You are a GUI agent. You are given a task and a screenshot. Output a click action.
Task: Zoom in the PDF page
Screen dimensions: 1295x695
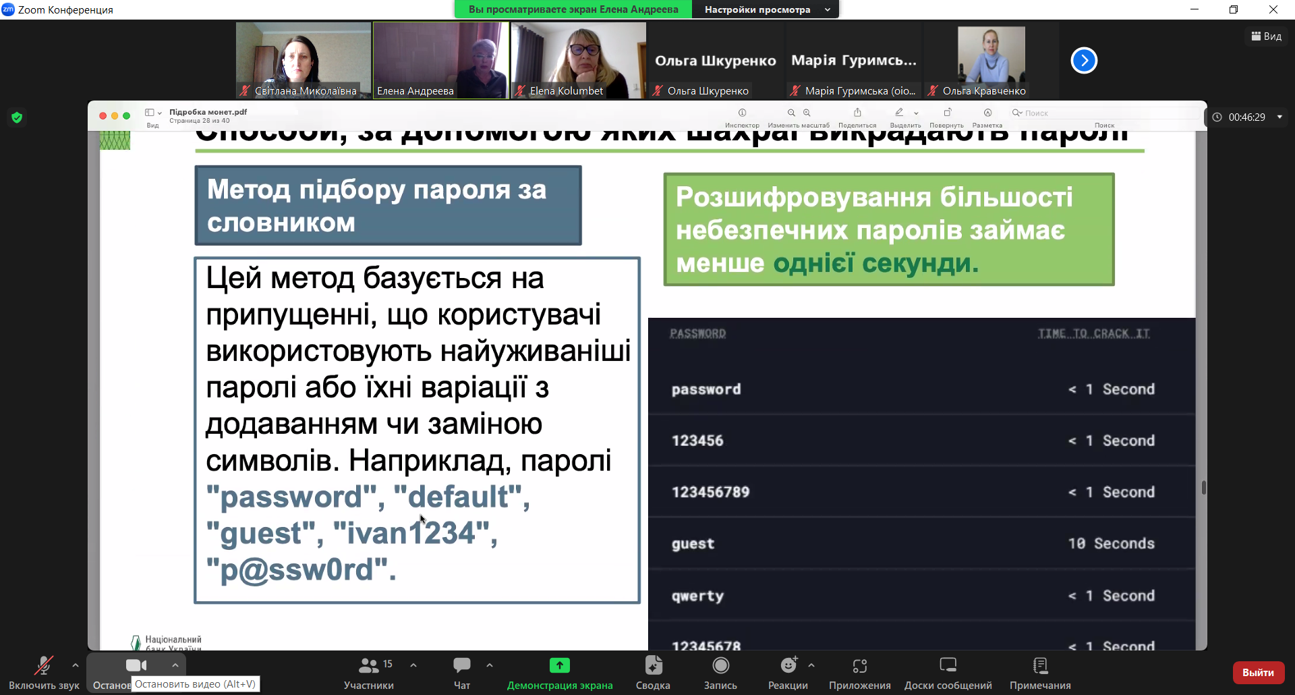807,113
